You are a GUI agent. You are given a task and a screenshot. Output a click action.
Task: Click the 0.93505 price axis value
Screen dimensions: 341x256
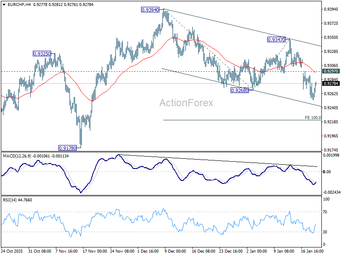[331, 37]
